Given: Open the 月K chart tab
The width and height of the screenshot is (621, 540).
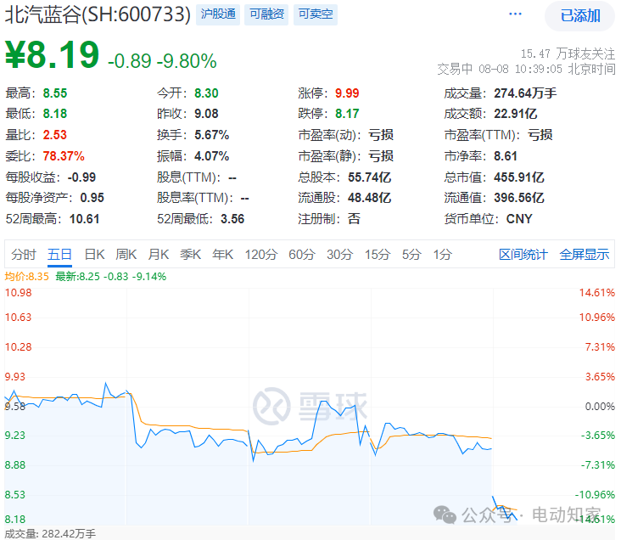Looking at the screenshot, I should click(x=159, y=255).
